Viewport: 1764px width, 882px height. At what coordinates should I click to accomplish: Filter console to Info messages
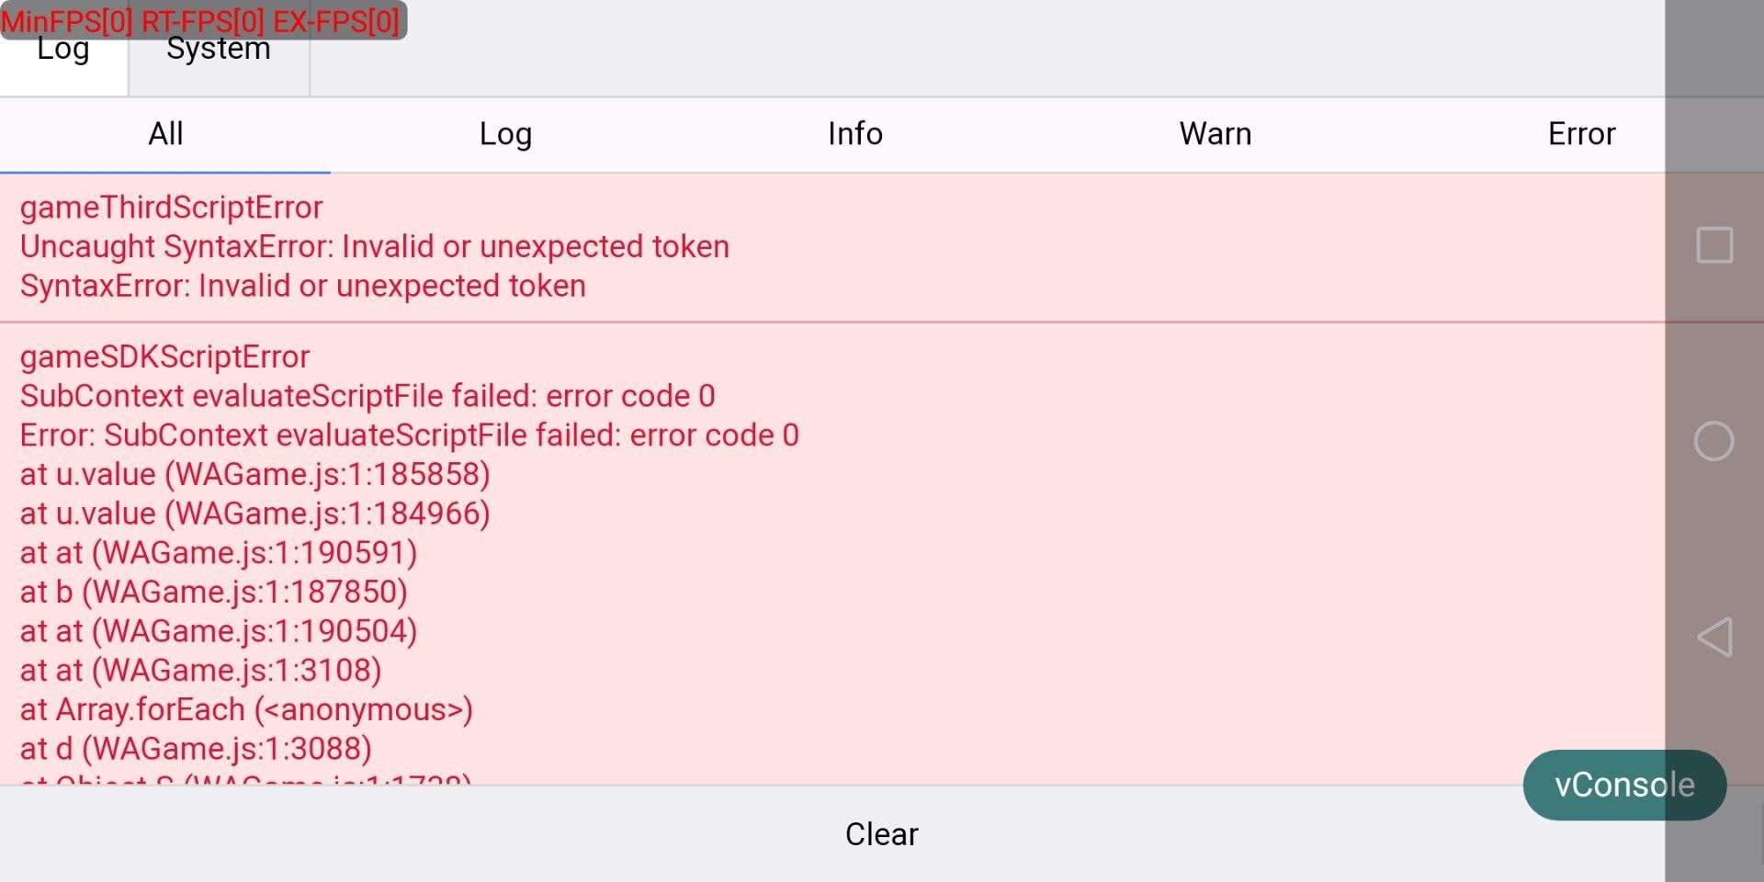click(x=854, y=134)
